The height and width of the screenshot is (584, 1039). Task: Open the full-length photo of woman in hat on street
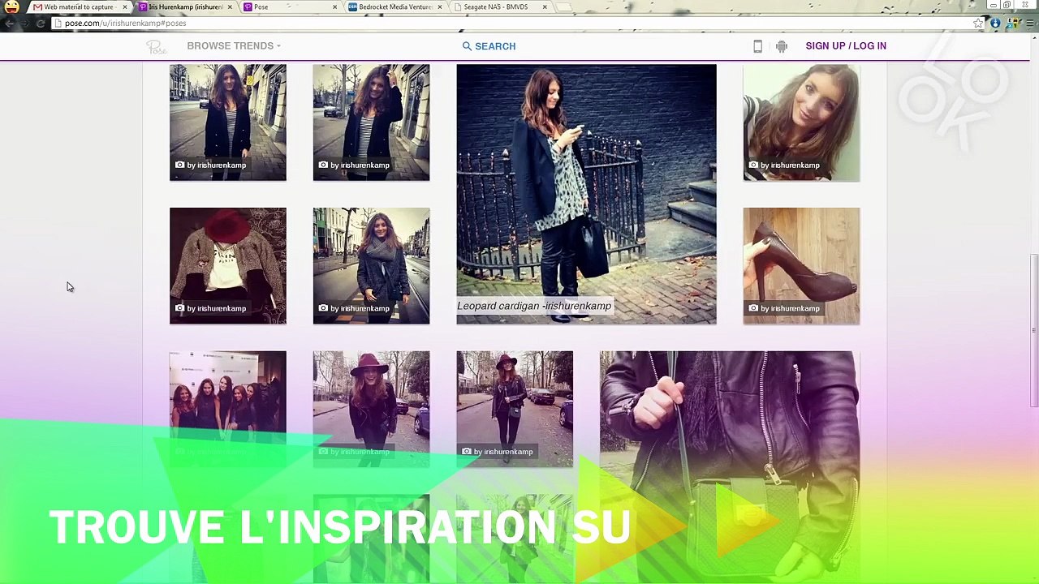515,409
